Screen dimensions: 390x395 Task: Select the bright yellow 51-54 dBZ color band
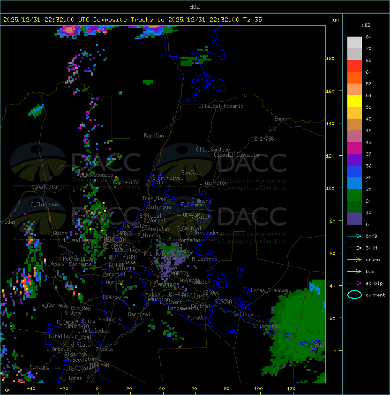tap(354, 101)
